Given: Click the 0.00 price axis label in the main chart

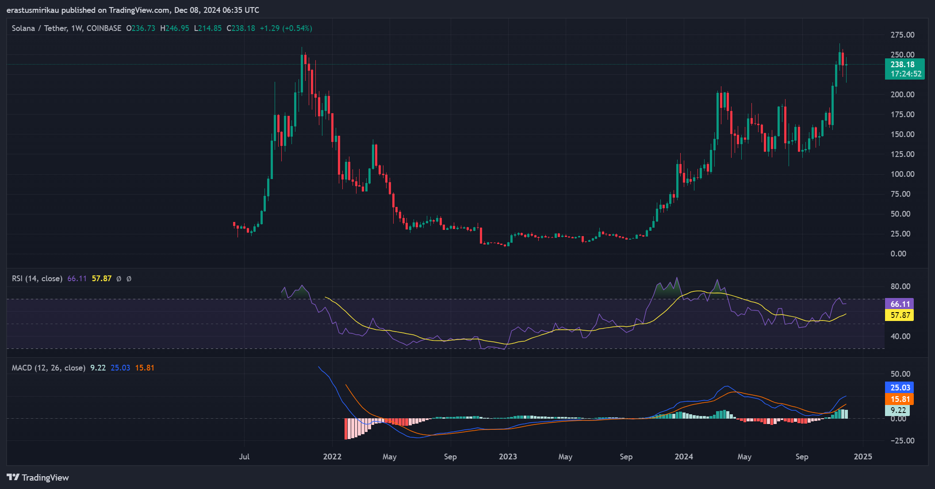Looking at the screenshot, I should pyautogui.click(x=898, y=254).
